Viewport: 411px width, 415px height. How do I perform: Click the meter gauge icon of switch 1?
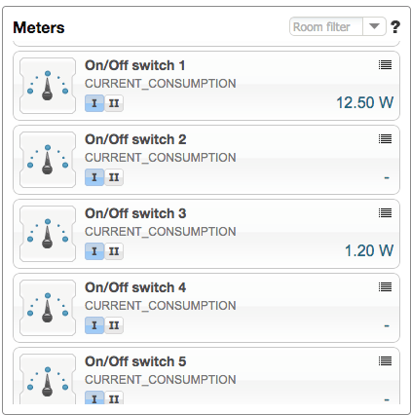[x=48, y=86]
